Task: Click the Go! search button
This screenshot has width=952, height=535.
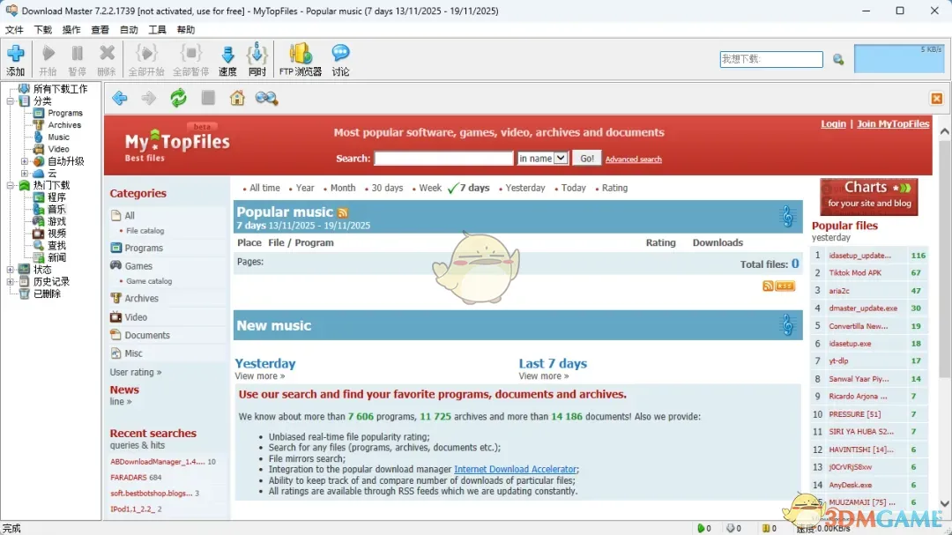Action: point(586,158)
